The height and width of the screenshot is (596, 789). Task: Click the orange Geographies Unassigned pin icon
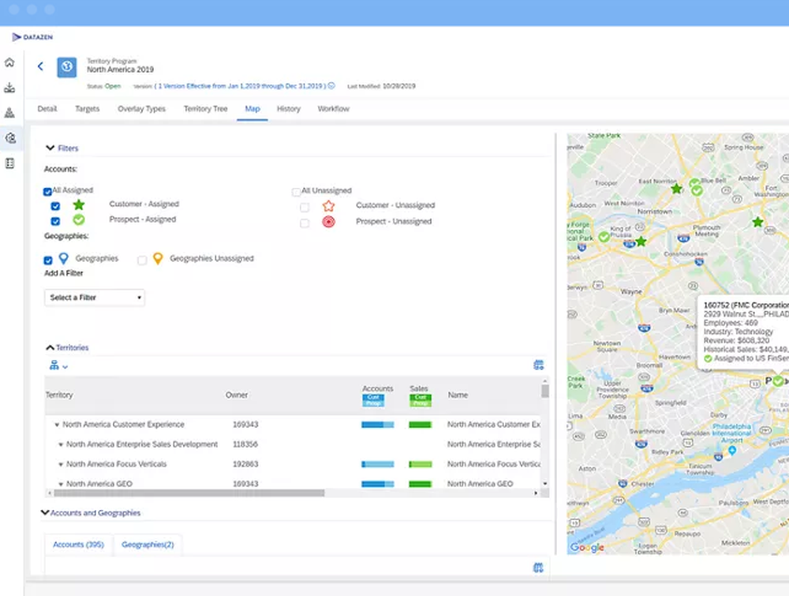pos(158,258)
